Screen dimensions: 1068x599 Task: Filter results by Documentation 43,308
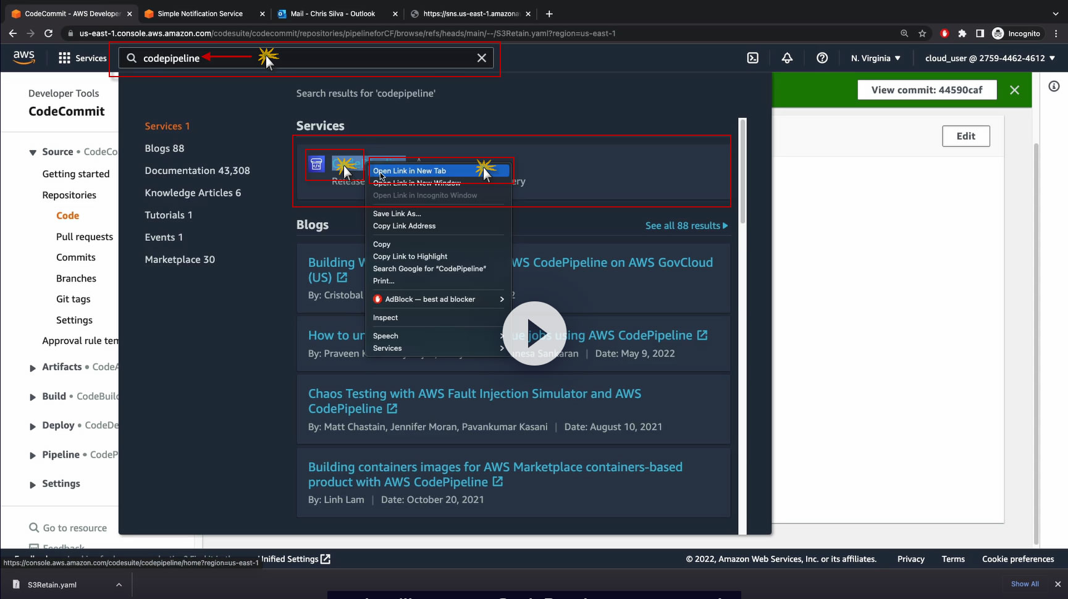pyautogui.click(x=197, y=170)
